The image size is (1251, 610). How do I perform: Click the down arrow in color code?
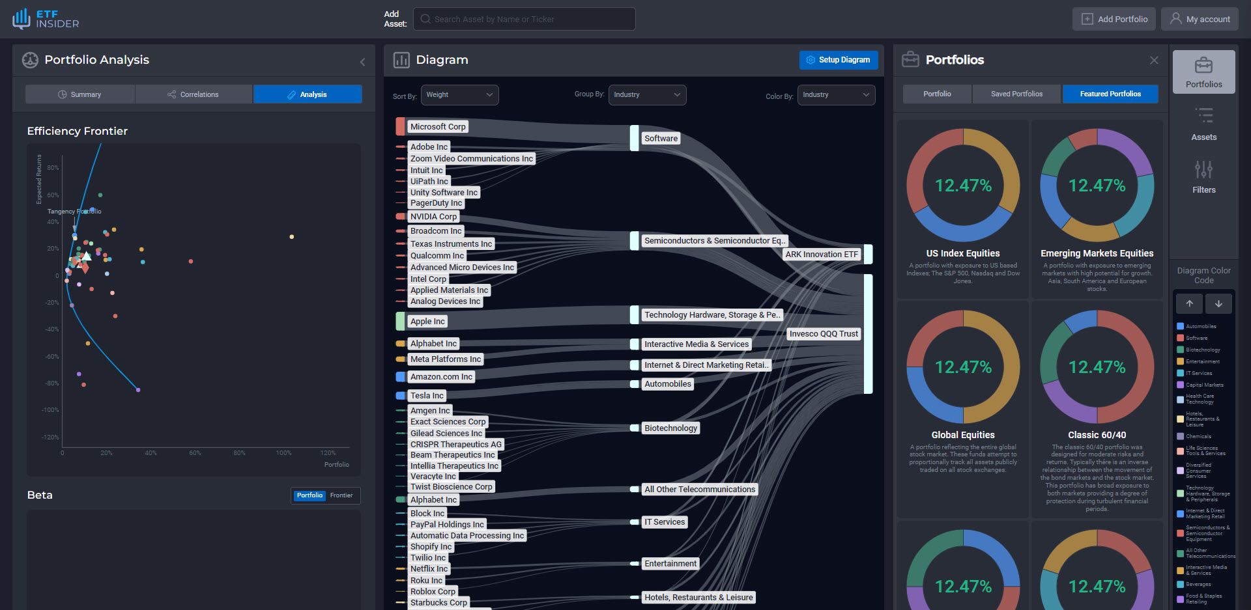1218,303
